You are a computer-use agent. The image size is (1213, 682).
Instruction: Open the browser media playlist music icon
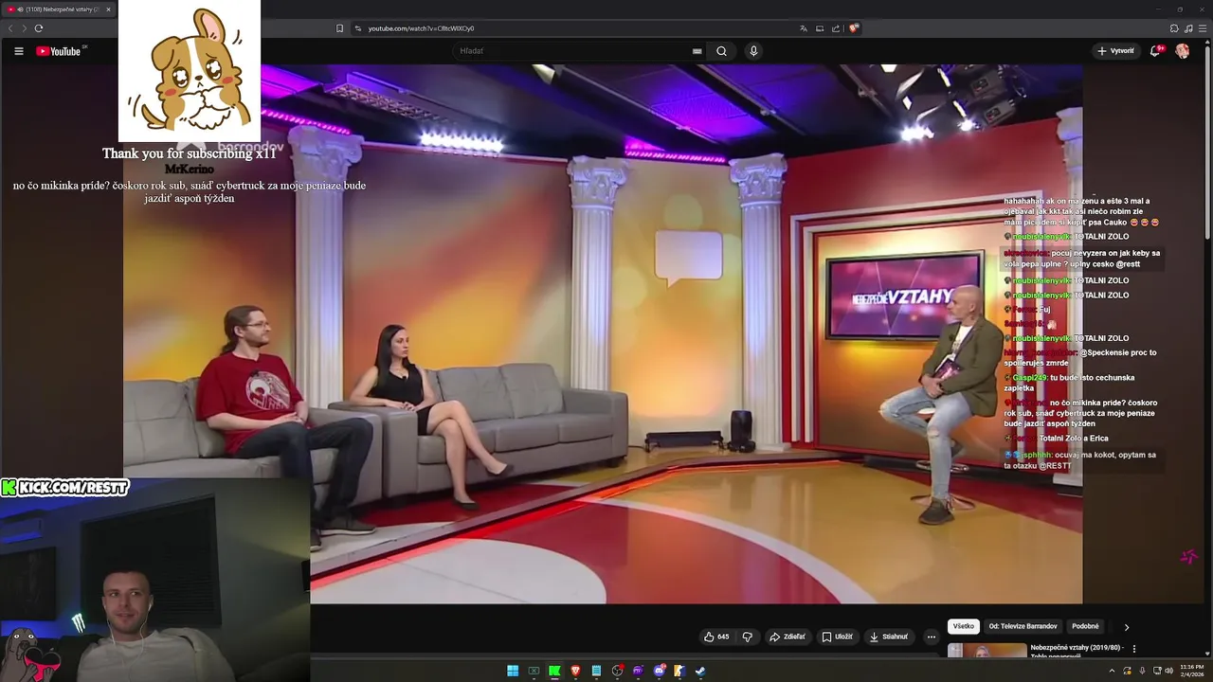tap(1187, 28)
